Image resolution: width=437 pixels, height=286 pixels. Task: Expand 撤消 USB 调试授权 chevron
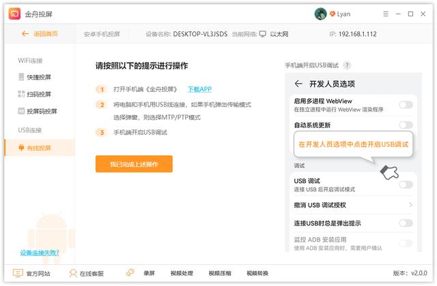pos(410,205)
